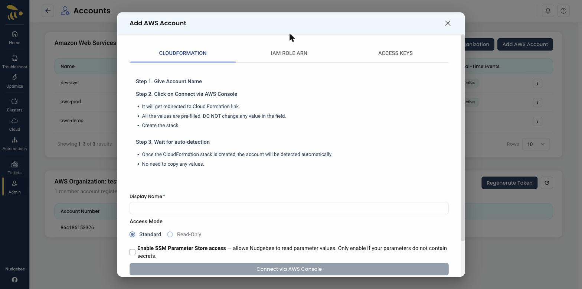This screenshot has height=289, width=582.
Task: Click the Real-Time Events column header
Action: 482,66
